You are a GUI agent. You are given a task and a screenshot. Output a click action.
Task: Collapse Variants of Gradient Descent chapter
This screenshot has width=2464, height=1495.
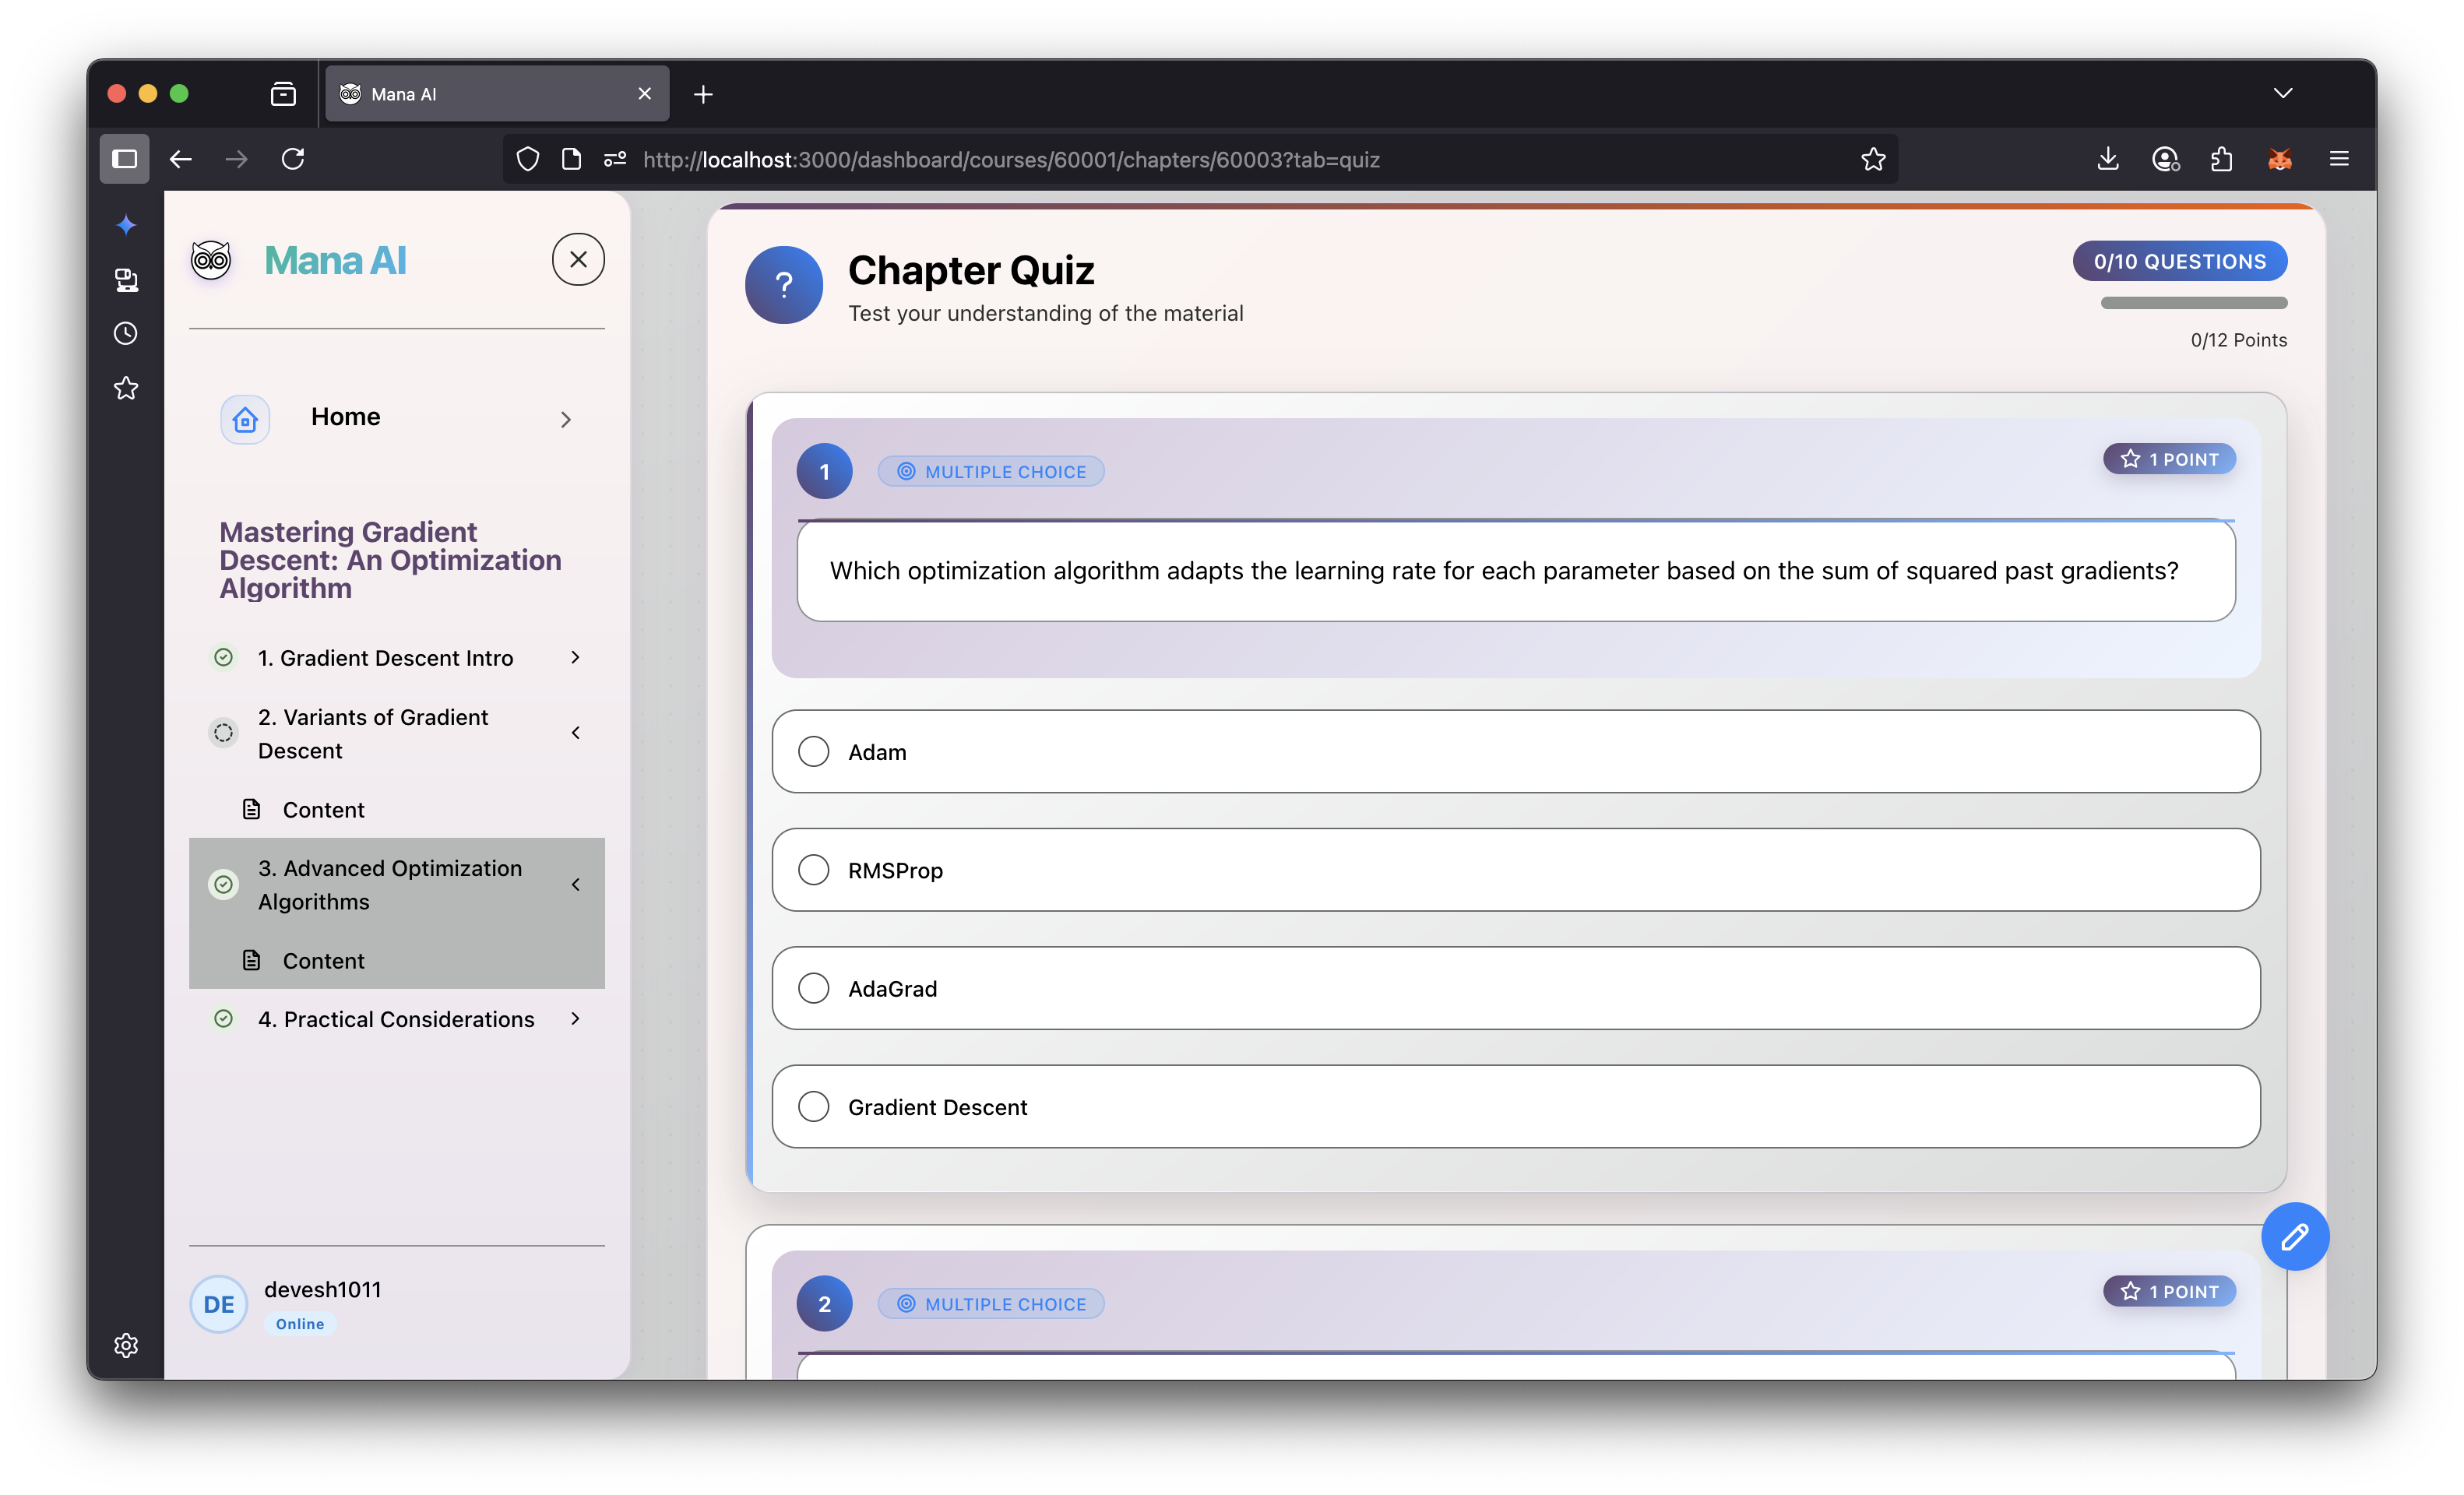pyautogui.click(x=575, y=733)
